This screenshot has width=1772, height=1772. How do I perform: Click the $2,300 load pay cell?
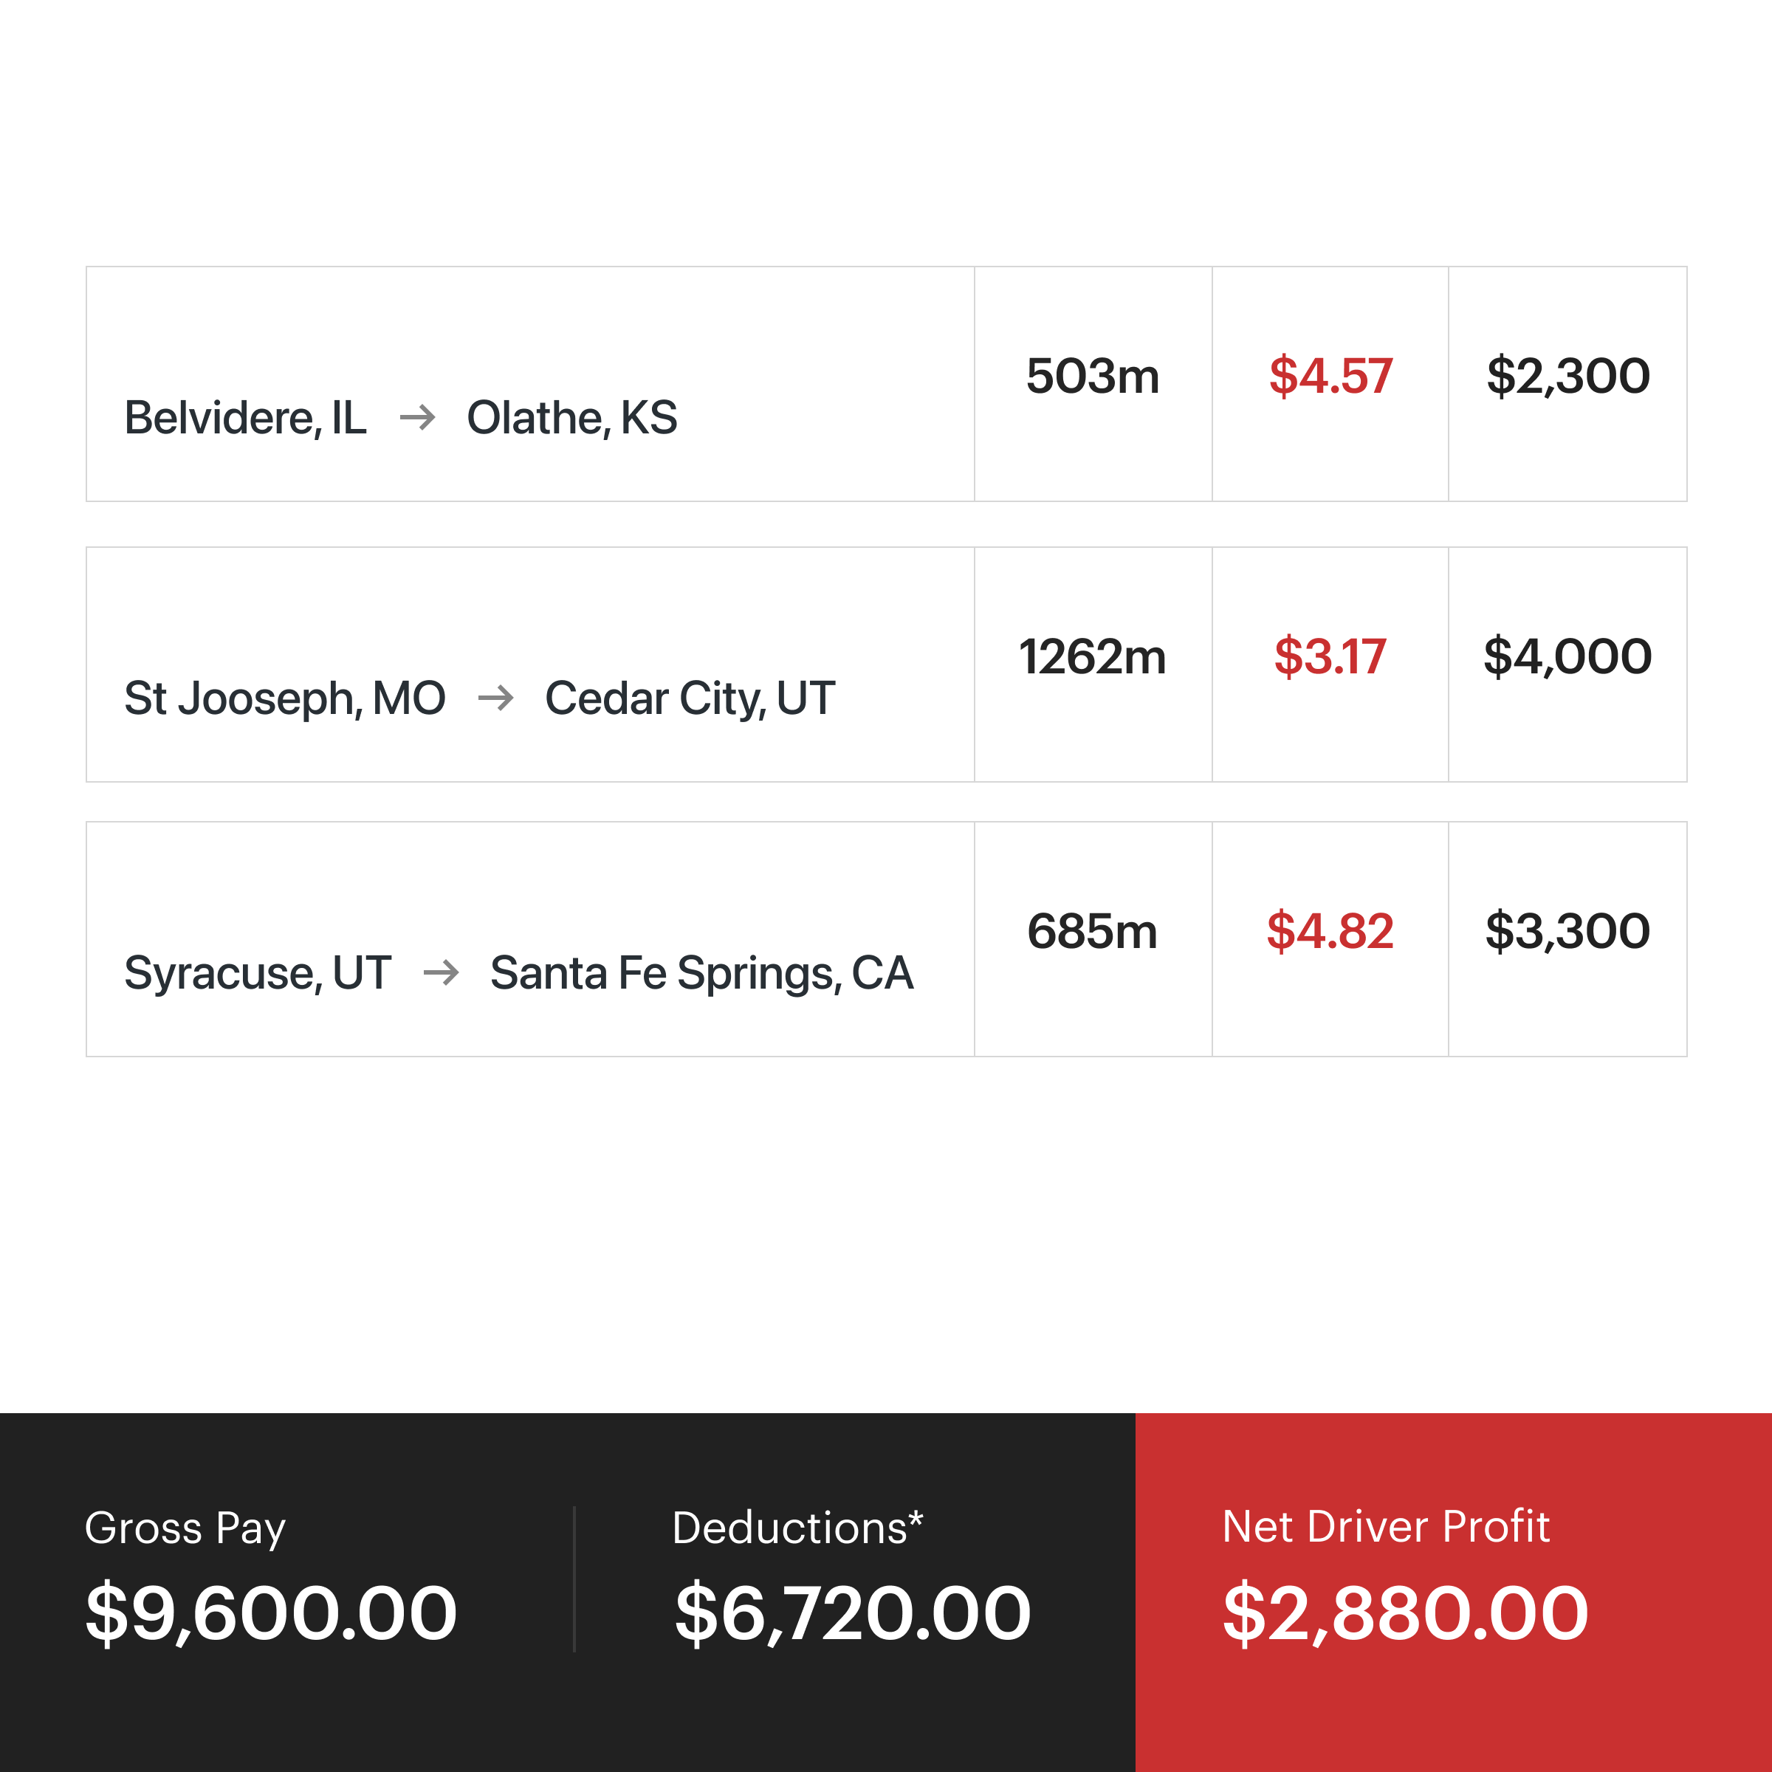tap(1567, 377)
